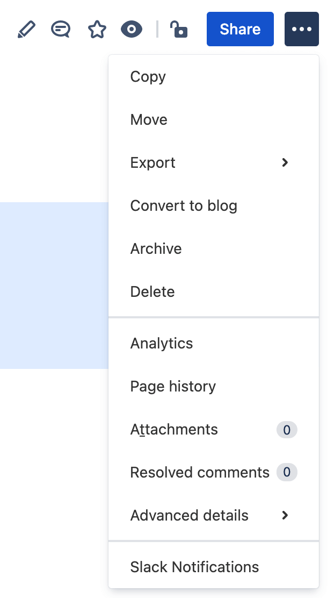The width and height of the screenshot is (334, 598).
Task: Choose Convert to blog
Action: [184, 205]
